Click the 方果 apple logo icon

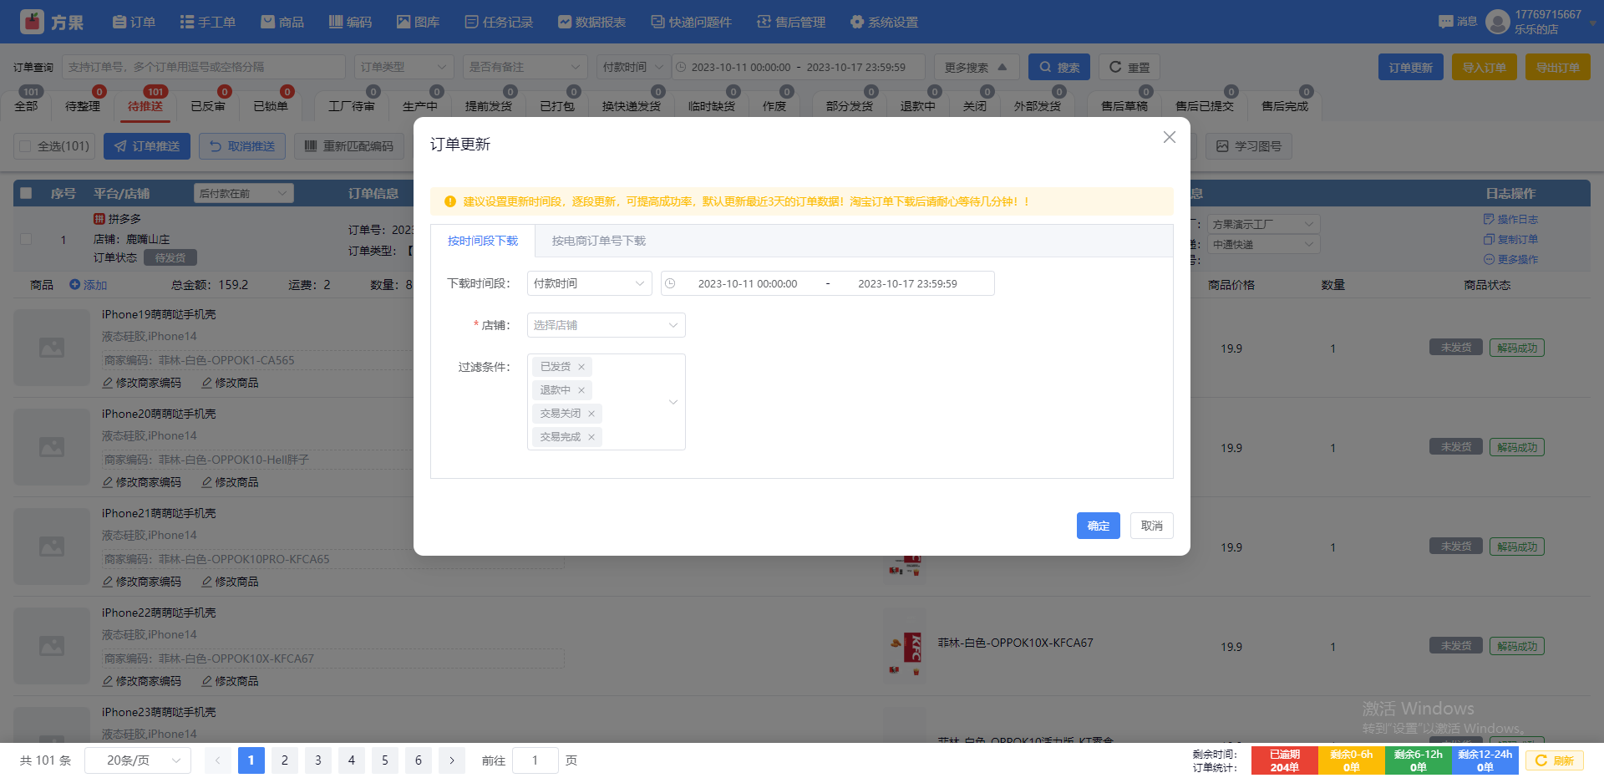pos(32,22)
